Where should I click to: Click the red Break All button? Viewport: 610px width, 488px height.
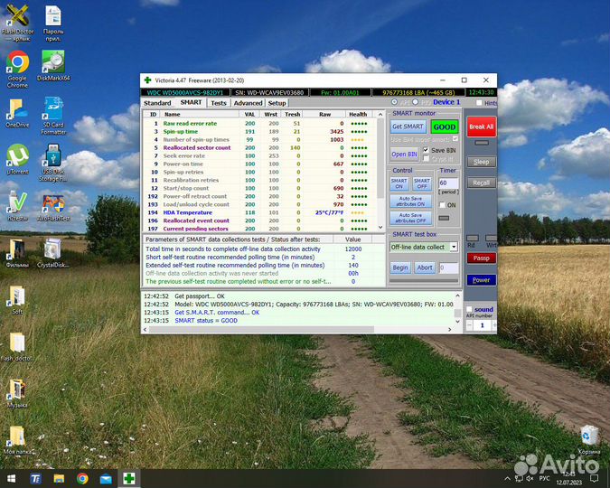tap(482, 127)
